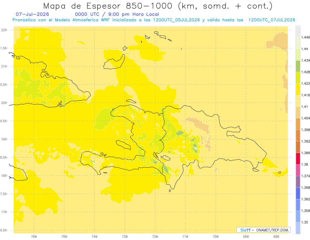
Task: Select the dark blue 1.362–1.368 legend band
Action: click(298, 193)
